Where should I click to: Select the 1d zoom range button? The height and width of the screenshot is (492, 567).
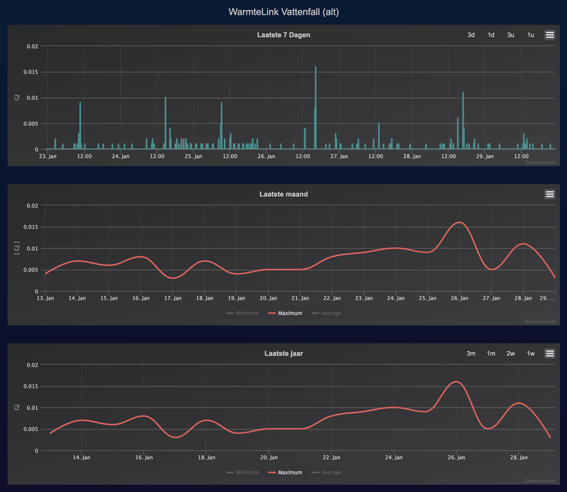490,35
